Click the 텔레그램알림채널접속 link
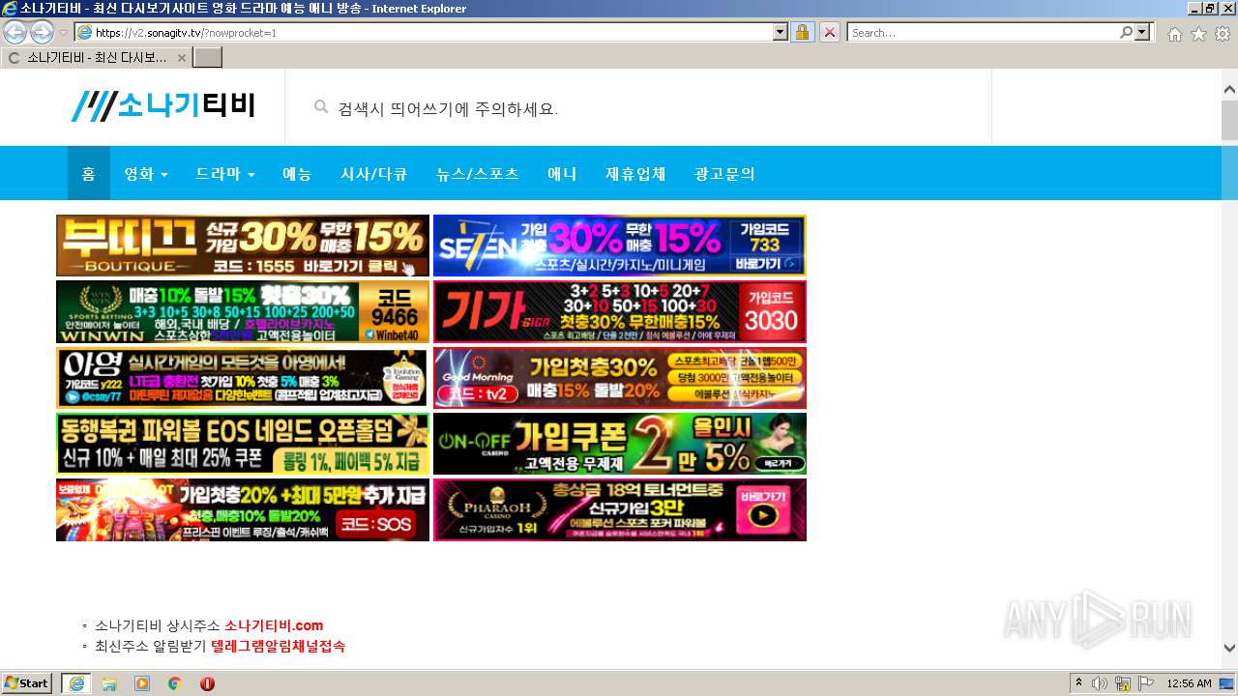 click(278, 646)
